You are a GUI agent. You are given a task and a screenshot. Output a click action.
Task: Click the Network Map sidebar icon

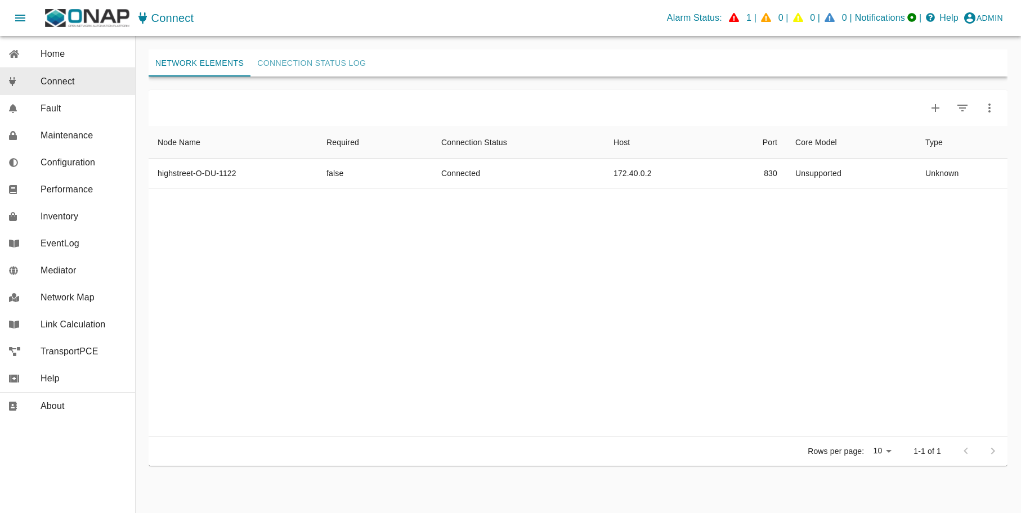click(14, 298)
